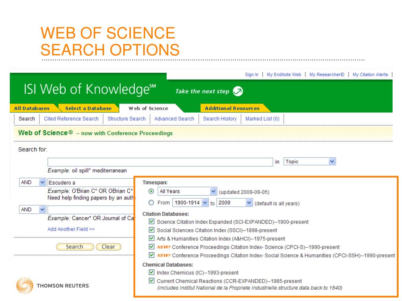The width and height of the screenshot is (402, 301).
Task: Open the first AND operator dropdown beside Escudero
Action: point(33,183)
